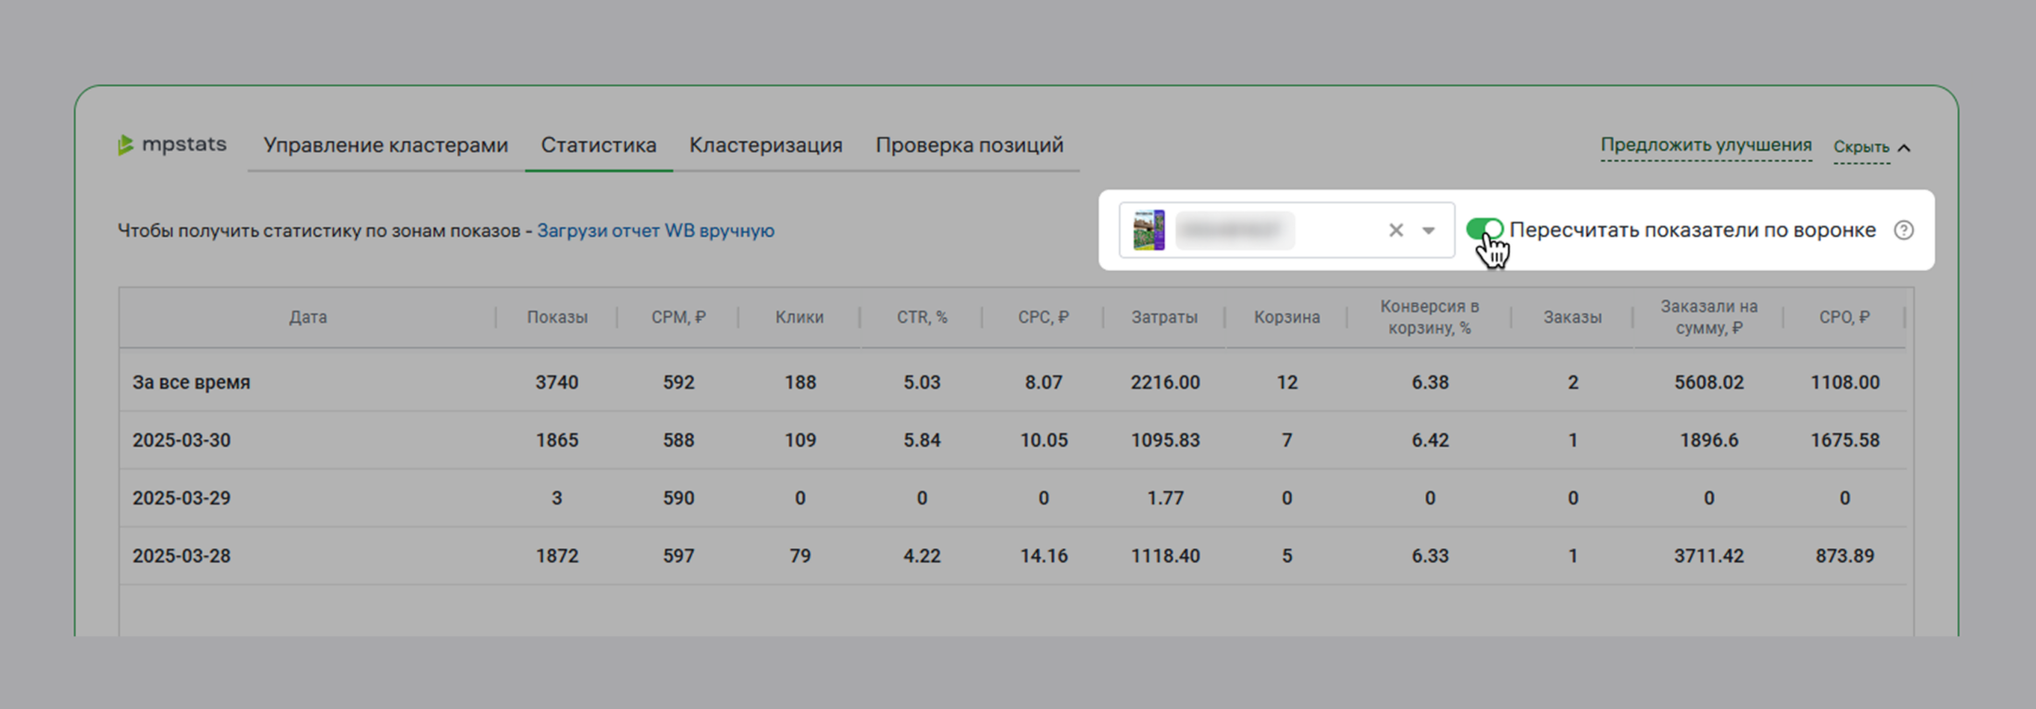Screen dimensions: 2036x709
Task: Click the product thumbnail image
Action: (x=1148, y=230)
